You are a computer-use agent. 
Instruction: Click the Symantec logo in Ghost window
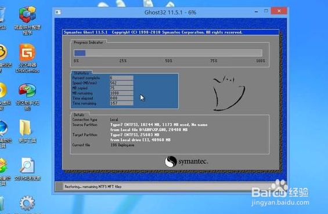click(x=186, y=162)
